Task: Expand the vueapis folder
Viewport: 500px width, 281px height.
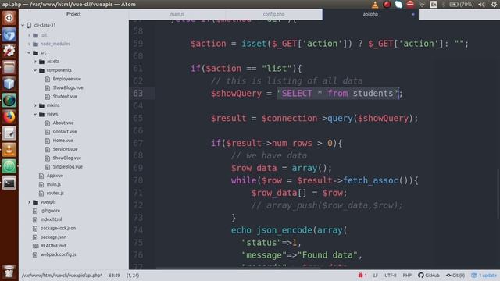Action: point(29,202)
